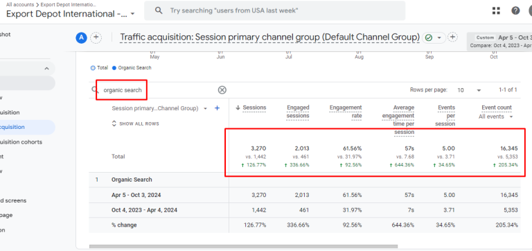Click the horizontal scrollbar below the table
532x251 pixels.
click(x=243, y=246)
